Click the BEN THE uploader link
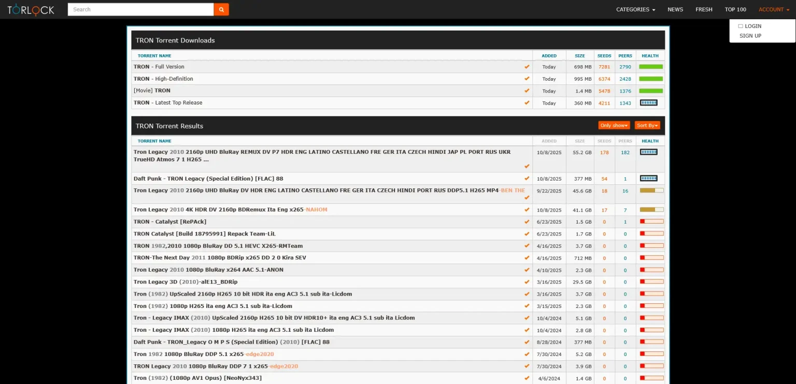 tap(513, 190)
